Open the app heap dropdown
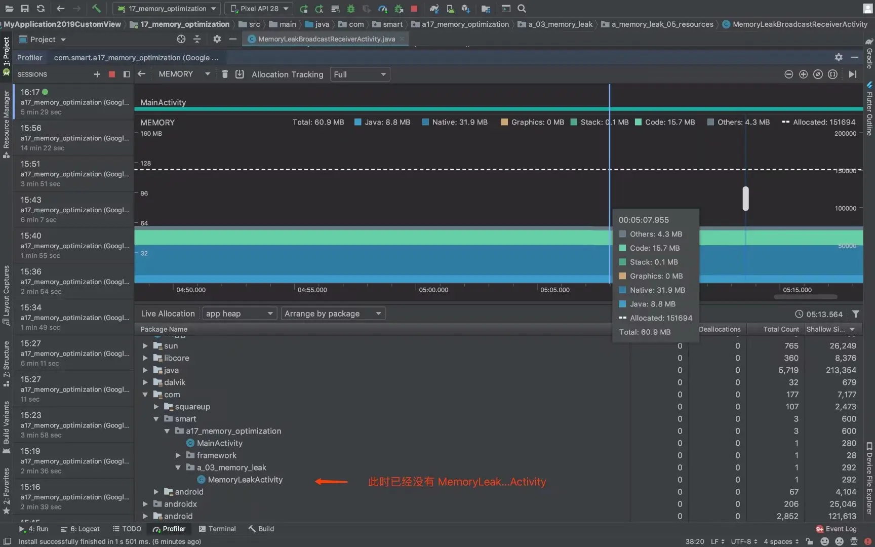Viewport: 875px width, 547px height. (239, 314)
